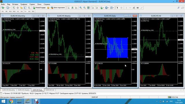Select the arrow cursor tool
The height and width of the screenshot is (104, 185).
pos(117,8)
